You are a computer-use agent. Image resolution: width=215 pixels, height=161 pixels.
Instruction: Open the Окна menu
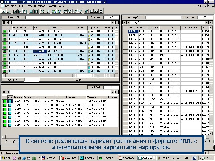pyautogui.click(x=62, y=6)
